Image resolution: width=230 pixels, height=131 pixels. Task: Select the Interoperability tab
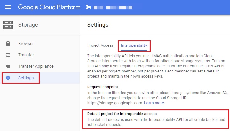point(134,45)
